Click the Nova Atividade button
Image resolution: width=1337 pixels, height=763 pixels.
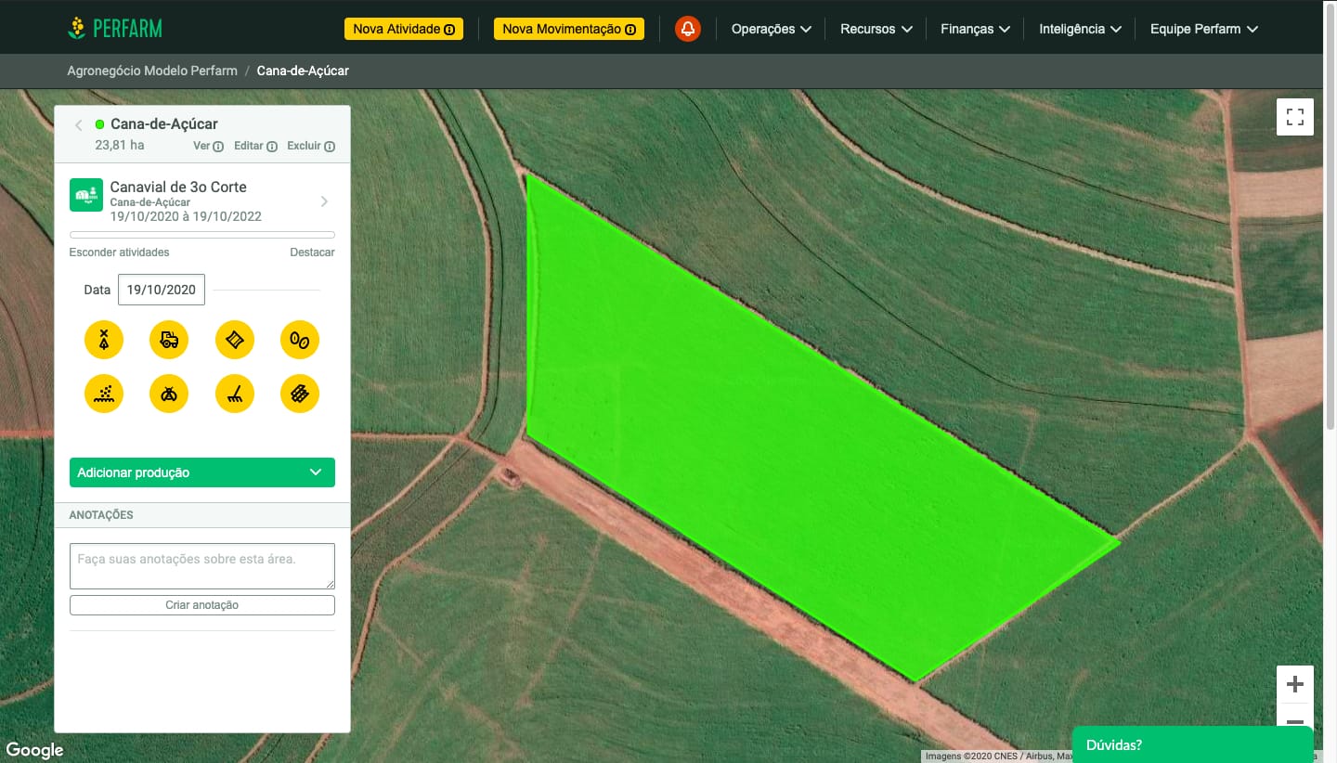tap(403, 29)
